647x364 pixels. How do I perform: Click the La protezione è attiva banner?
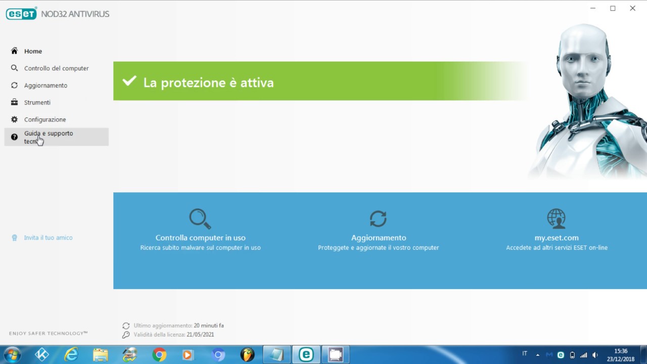[320, 81]
